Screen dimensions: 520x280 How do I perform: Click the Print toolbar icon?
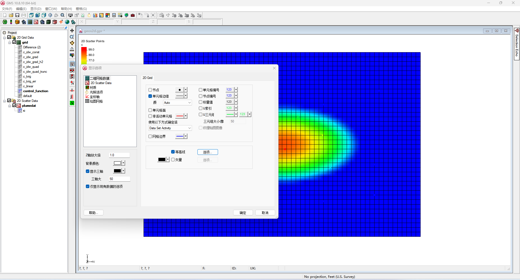click(24, 15)
